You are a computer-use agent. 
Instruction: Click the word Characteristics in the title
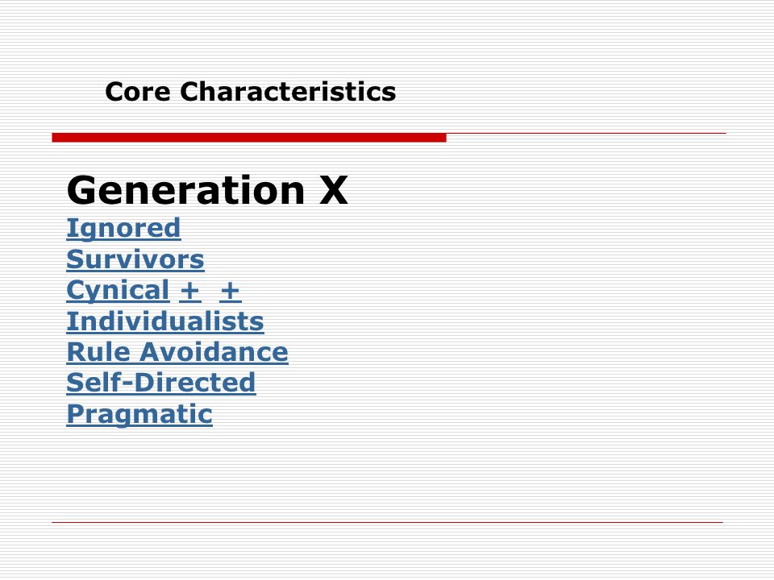(288, 92)
